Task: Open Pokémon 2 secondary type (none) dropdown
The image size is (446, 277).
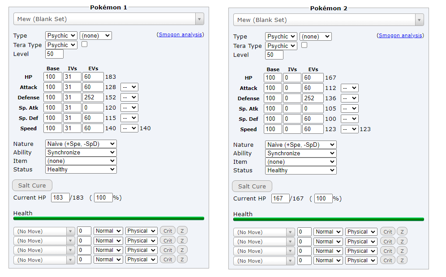Action: (316, 36)
